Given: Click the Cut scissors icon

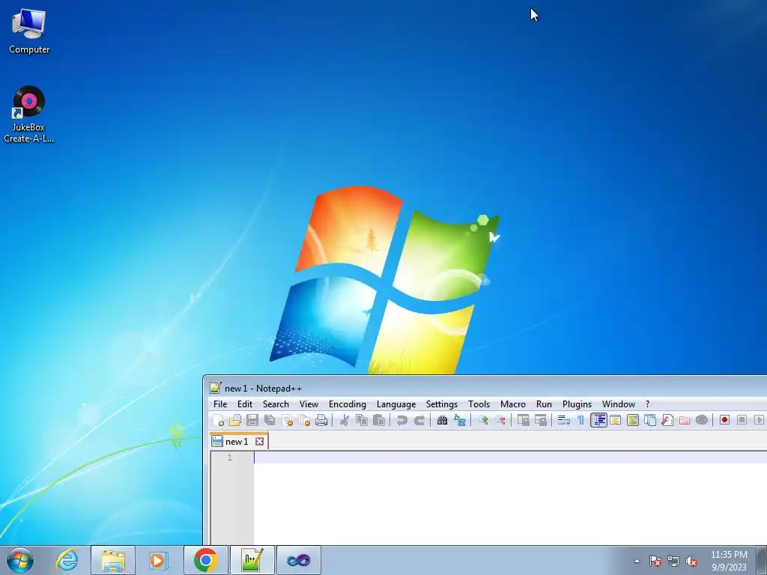Looking at the screenshot, I should point(345,421).
